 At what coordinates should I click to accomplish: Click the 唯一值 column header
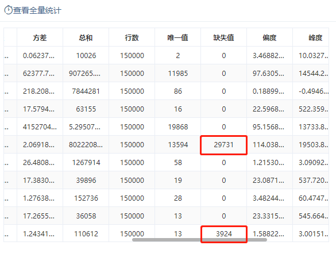tap(177, 37)
